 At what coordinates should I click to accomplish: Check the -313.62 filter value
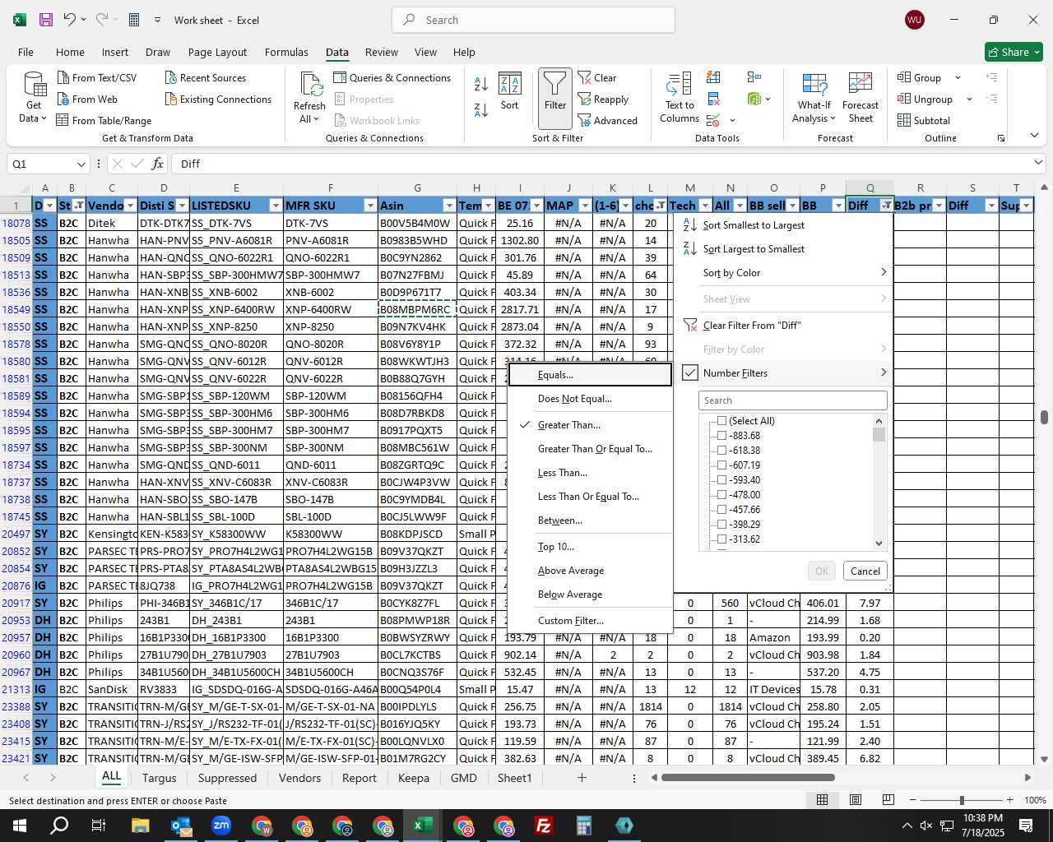tap(722, 539)
